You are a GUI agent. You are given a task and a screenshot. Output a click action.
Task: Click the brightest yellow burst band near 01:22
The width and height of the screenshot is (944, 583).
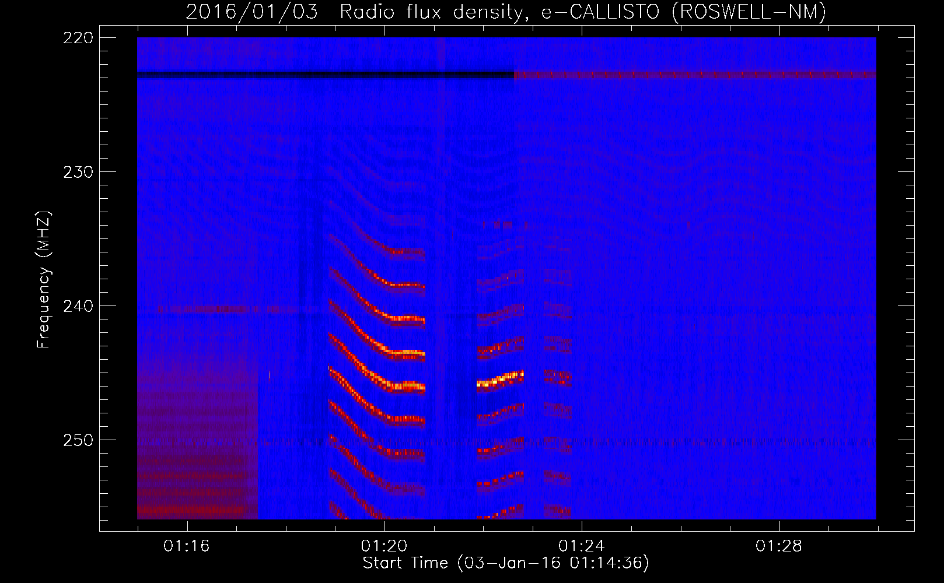500,380
